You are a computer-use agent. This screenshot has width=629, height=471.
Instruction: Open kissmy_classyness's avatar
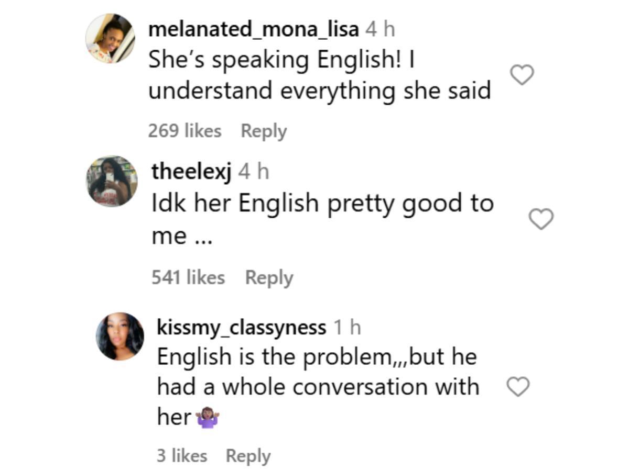(x=120, y=337)
